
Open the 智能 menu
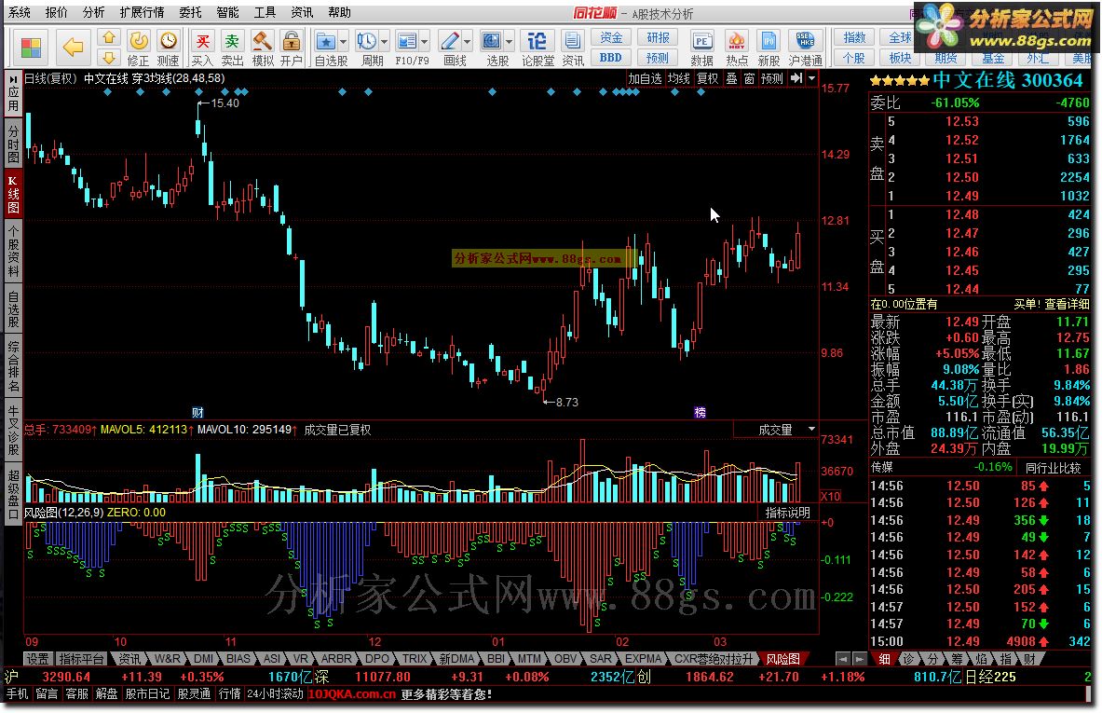point(227,12)
